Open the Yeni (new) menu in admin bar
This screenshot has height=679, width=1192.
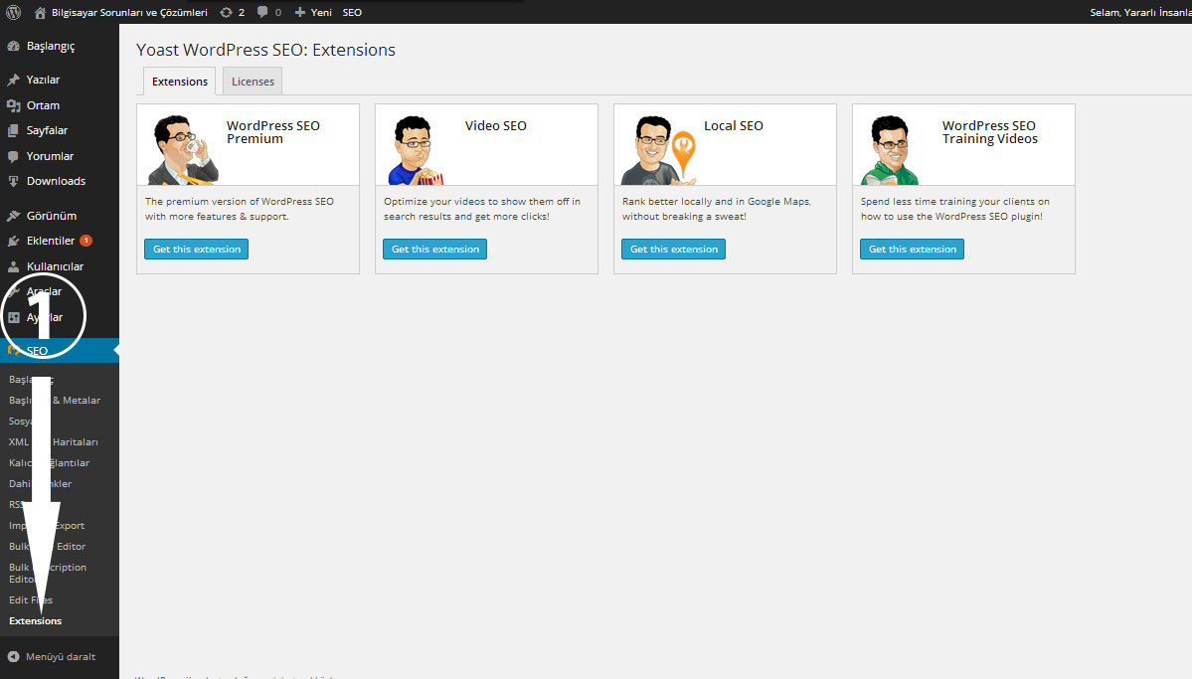pyautogui.click(x=313, y=12)
